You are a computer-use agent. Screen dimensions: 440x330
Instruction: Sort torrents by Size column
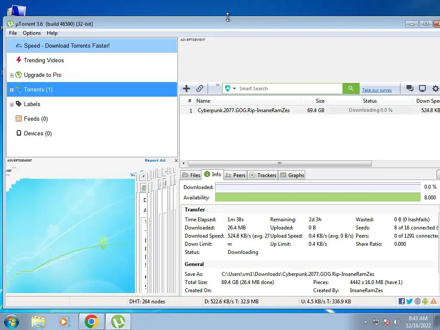click(x=314, y=101)
